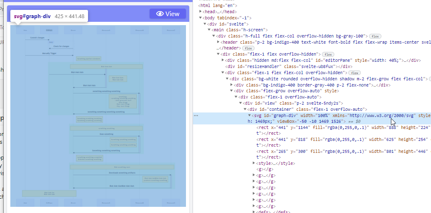Click the View button with eye icon
Viewport: 431px width, 213px height.
pos(168,14)
